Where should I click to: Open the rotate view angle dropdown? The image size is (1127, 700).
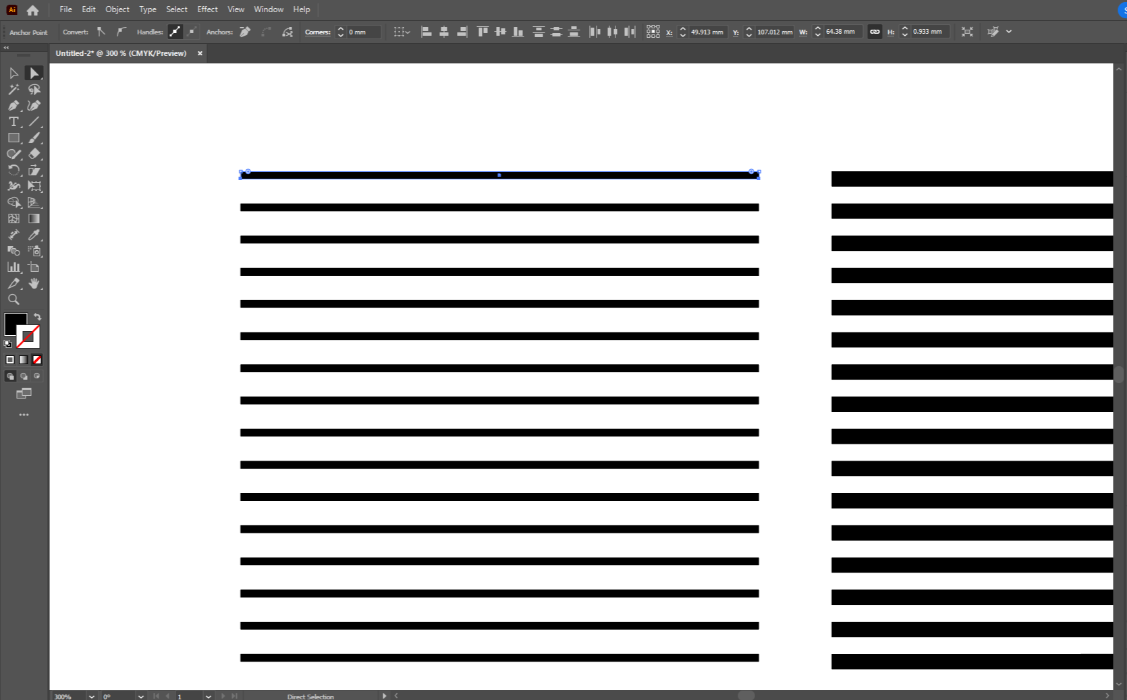(140, 696)
